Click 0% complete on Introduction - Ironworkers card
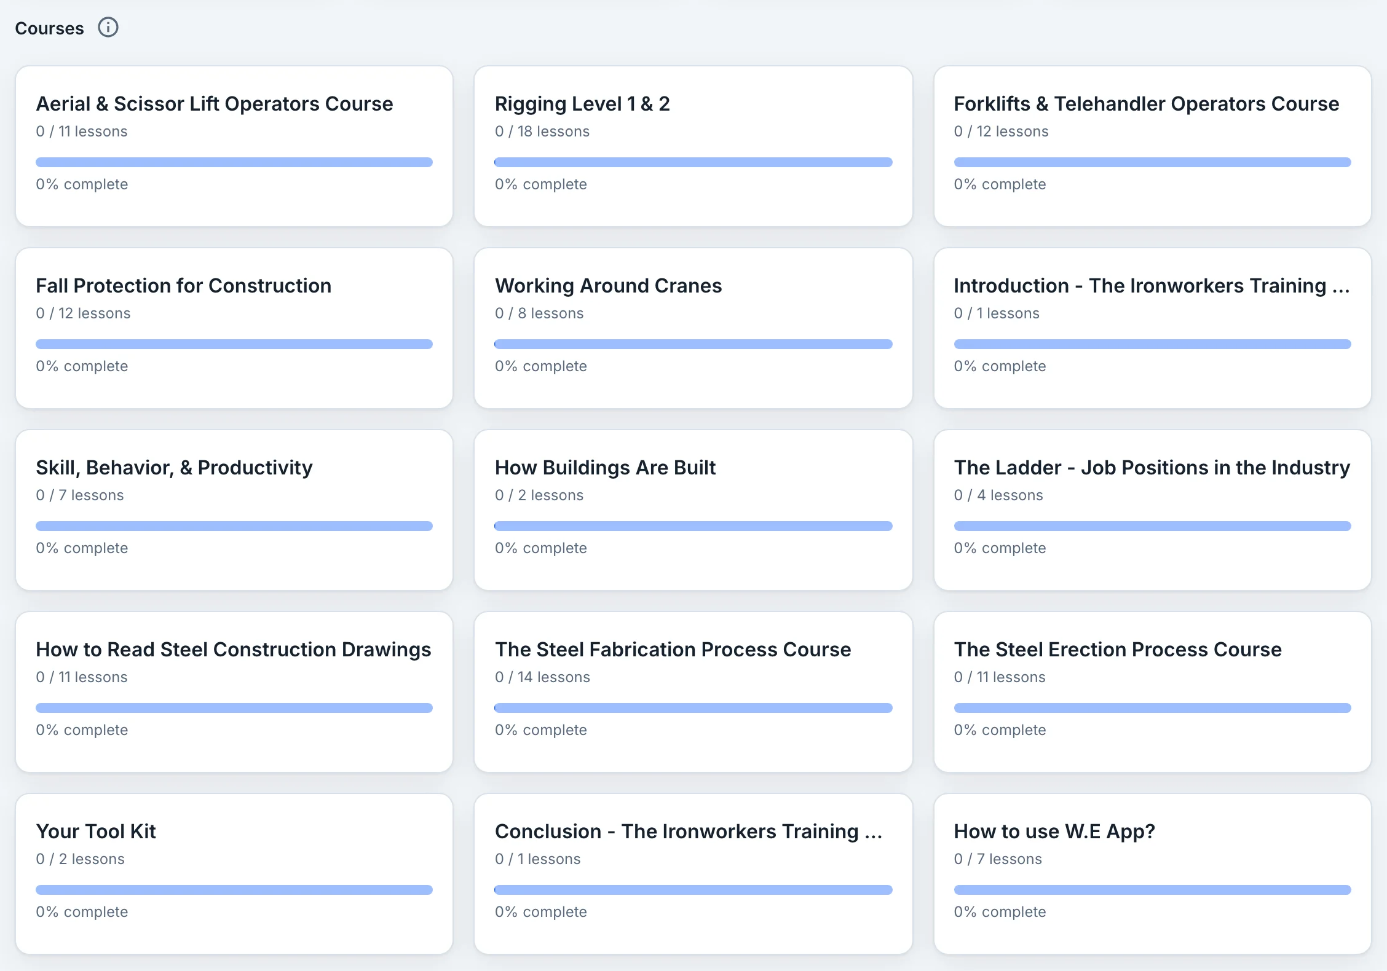 (1000, 366)
